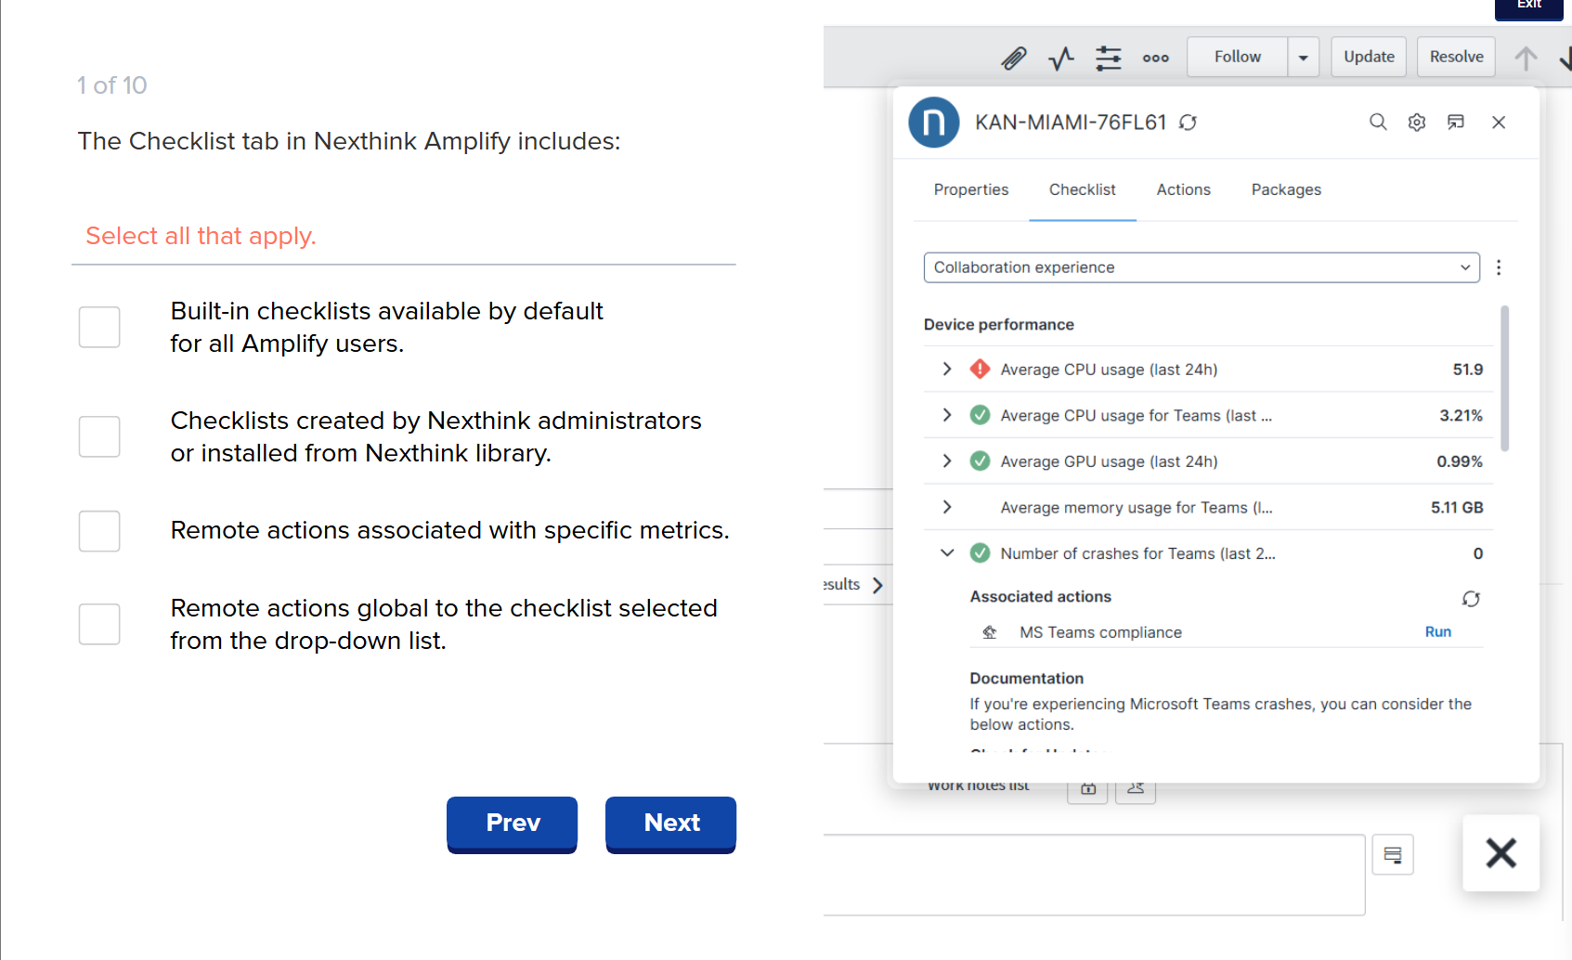Check the built-in checklists answer option
This screenshot has height=960, width=1572.
point(98,327)
